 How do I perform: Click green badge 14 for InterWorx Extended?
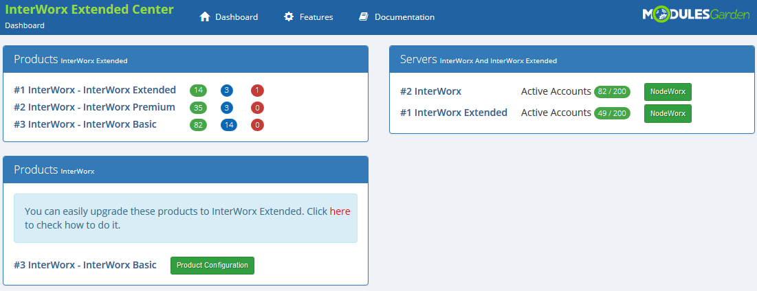198,91
